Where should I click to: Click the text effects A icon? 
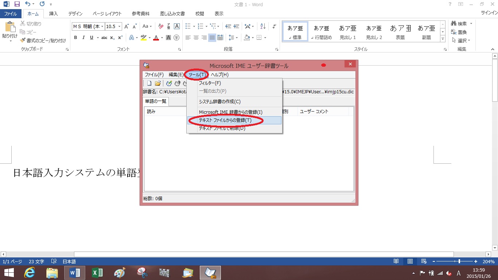point(131,38)
